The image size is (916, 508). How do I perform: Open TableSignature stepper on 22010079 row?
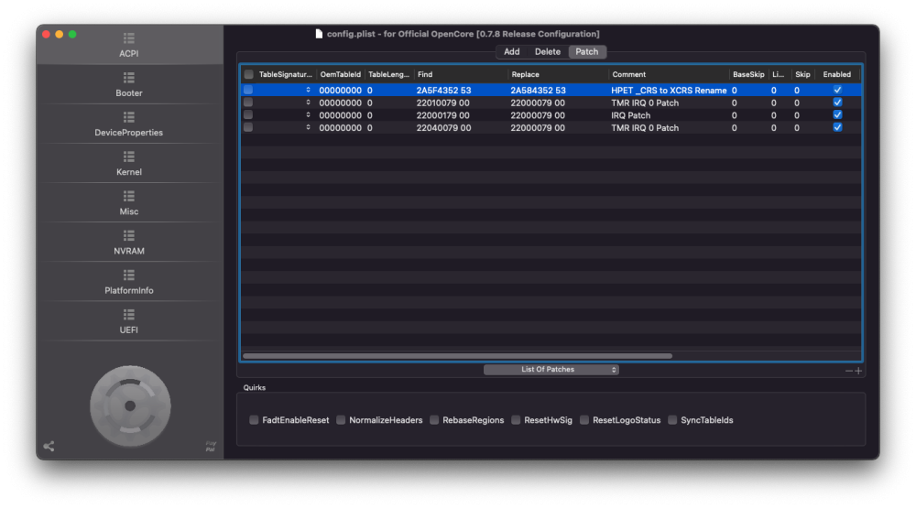308,103
